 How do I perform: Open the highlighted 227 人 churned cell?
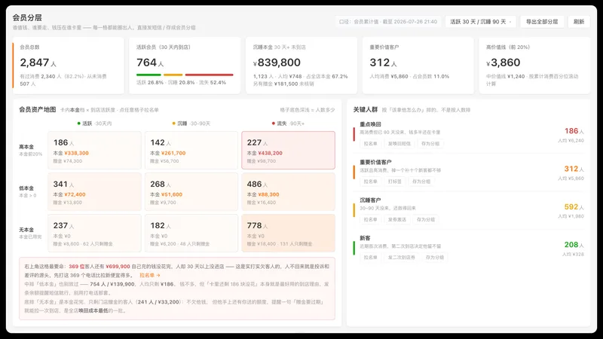pos(289,150)
